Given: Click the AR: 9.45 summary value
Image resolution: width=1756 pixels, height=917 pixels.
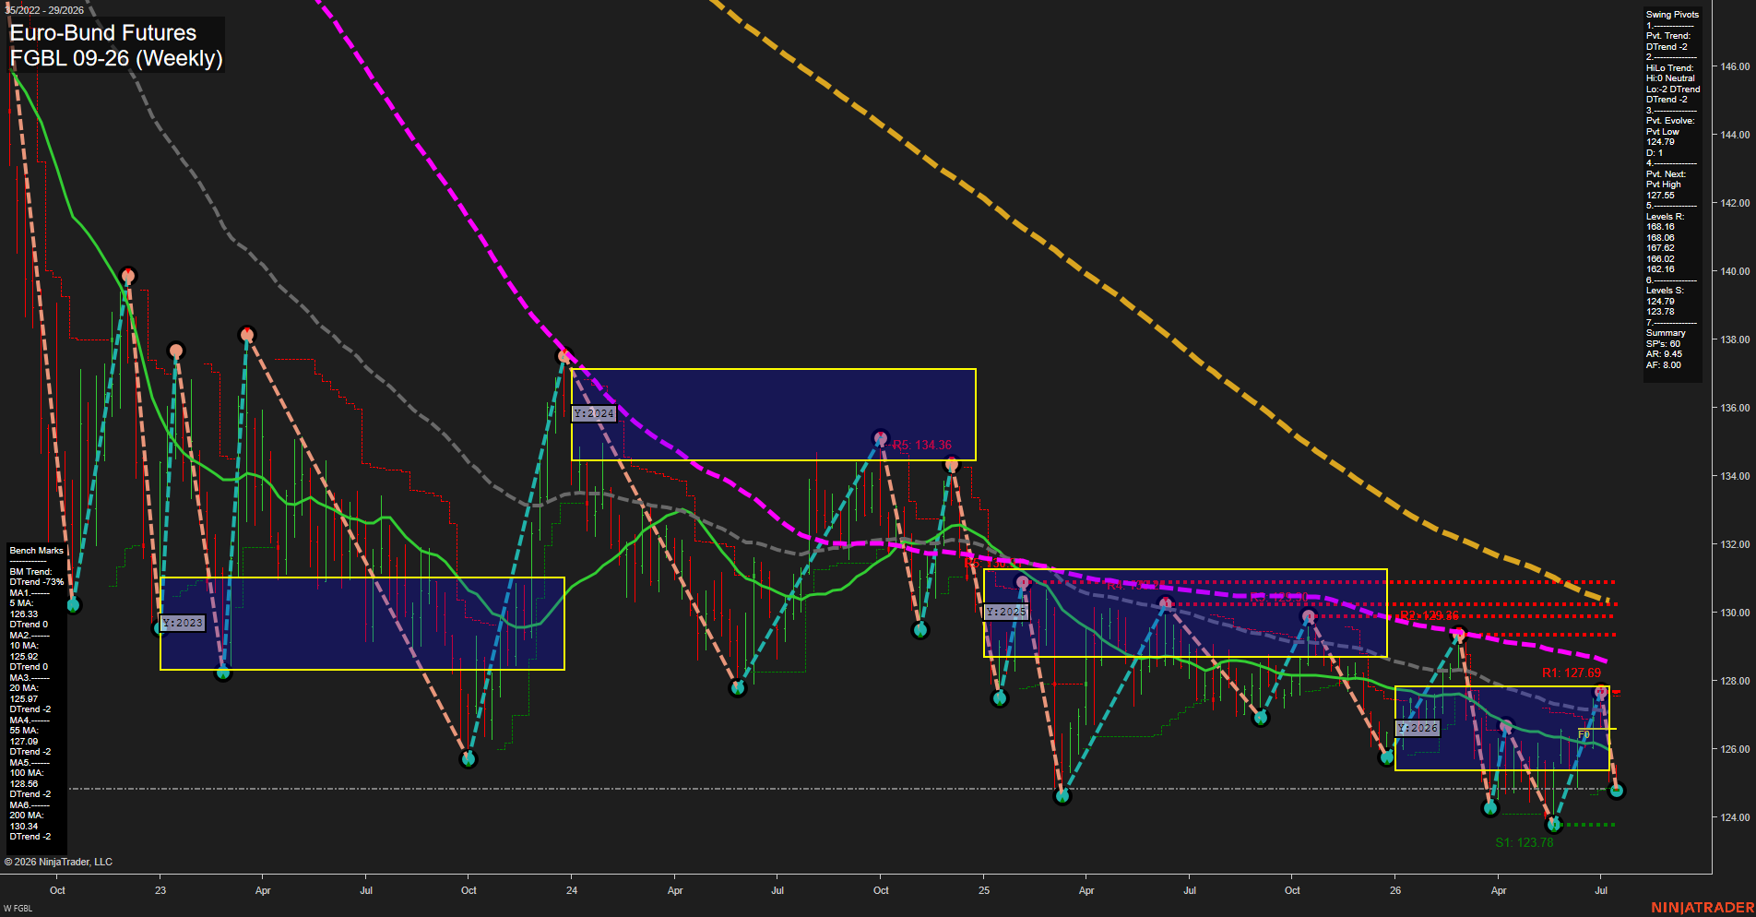Looking at the screenshot, I should [x=1664, y=354].
